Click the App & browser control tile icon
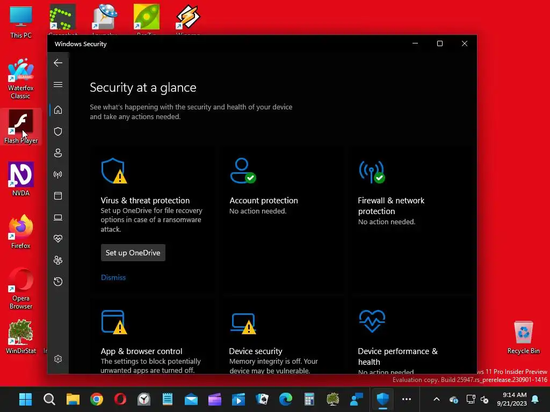This screenshot has height=412, width=550. click(x=114, y=322)
